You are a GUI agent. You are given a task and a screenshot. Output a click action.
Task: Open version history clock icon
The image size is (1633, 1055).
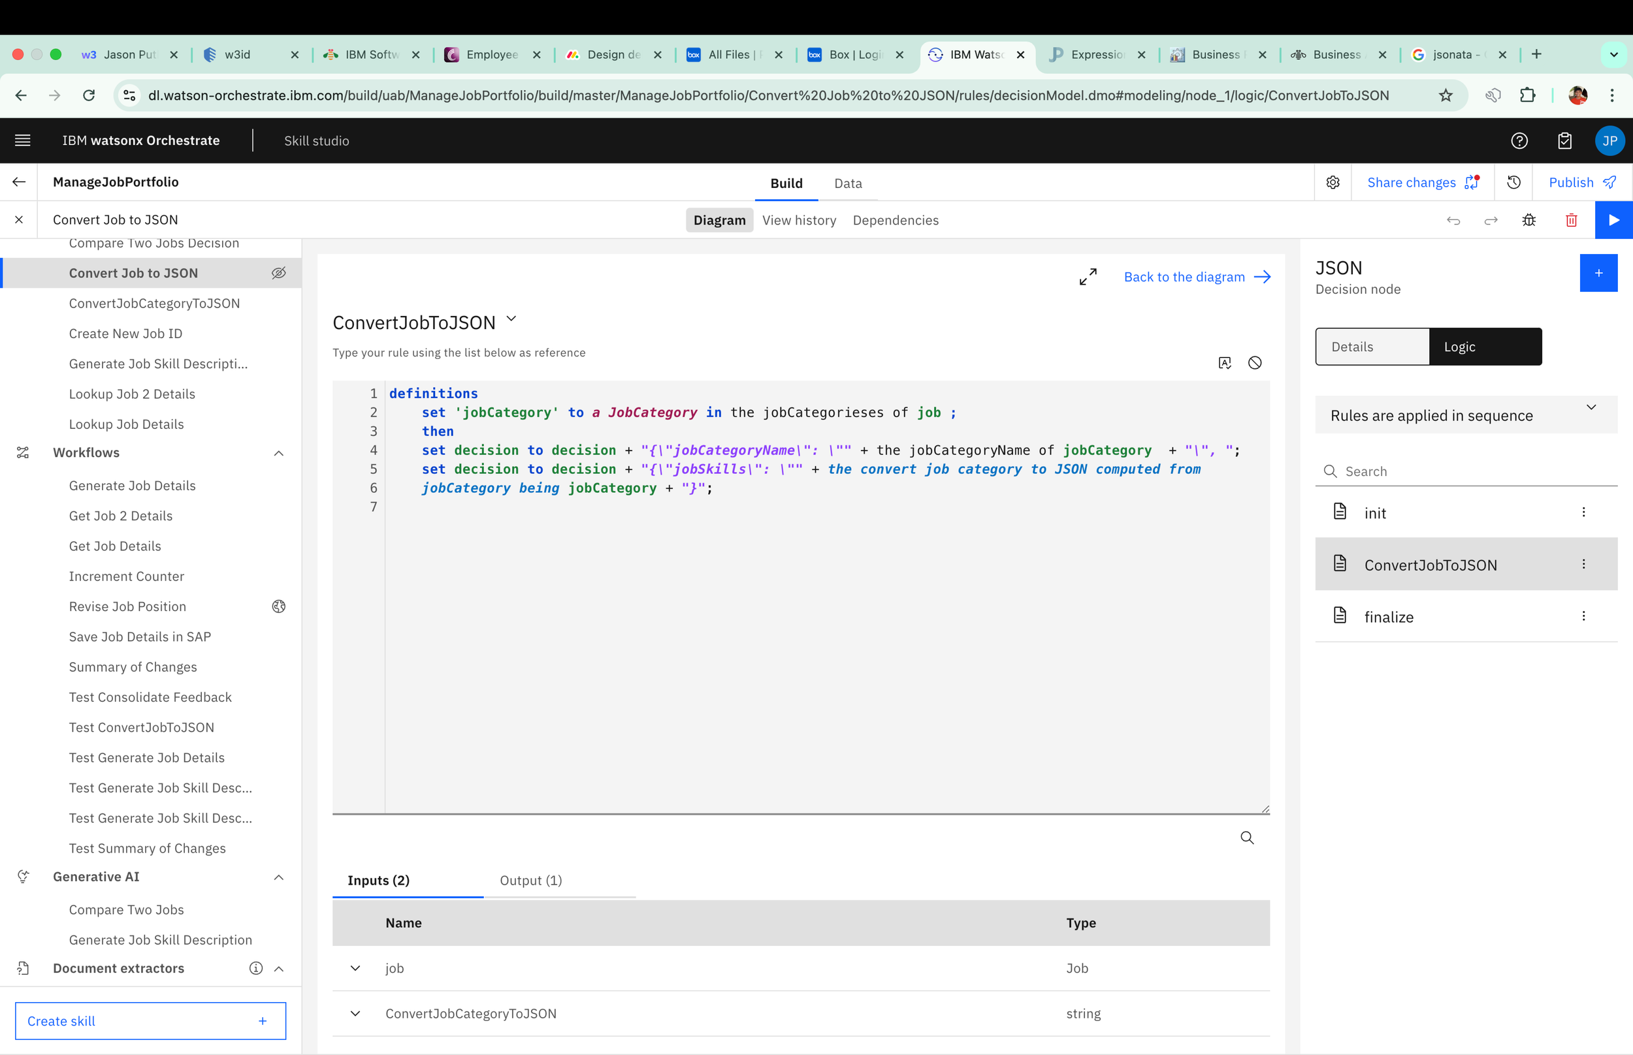pos(1513,182)
